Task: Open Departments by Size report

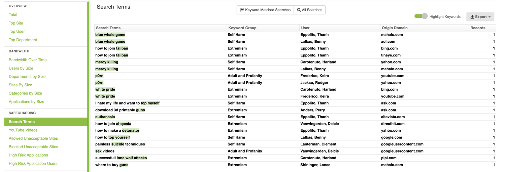Action: pos(27,77)
